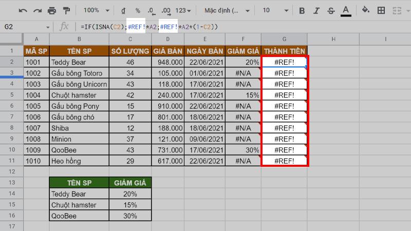
Task: Click the Gấu bông Pony cell
Action: [79, 106]
